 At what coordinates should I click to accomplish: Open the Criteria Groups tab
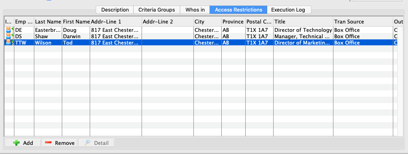coord(157,10)
